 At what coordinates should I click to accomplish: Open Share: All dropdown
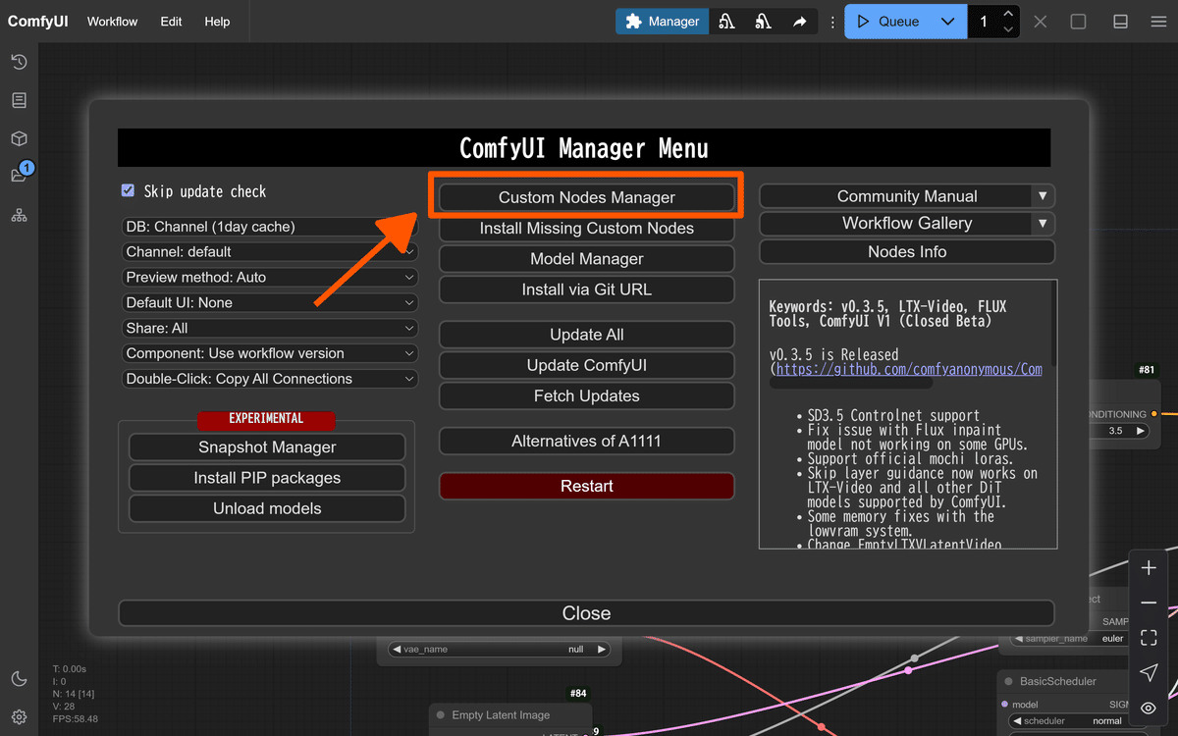[270, 329]
